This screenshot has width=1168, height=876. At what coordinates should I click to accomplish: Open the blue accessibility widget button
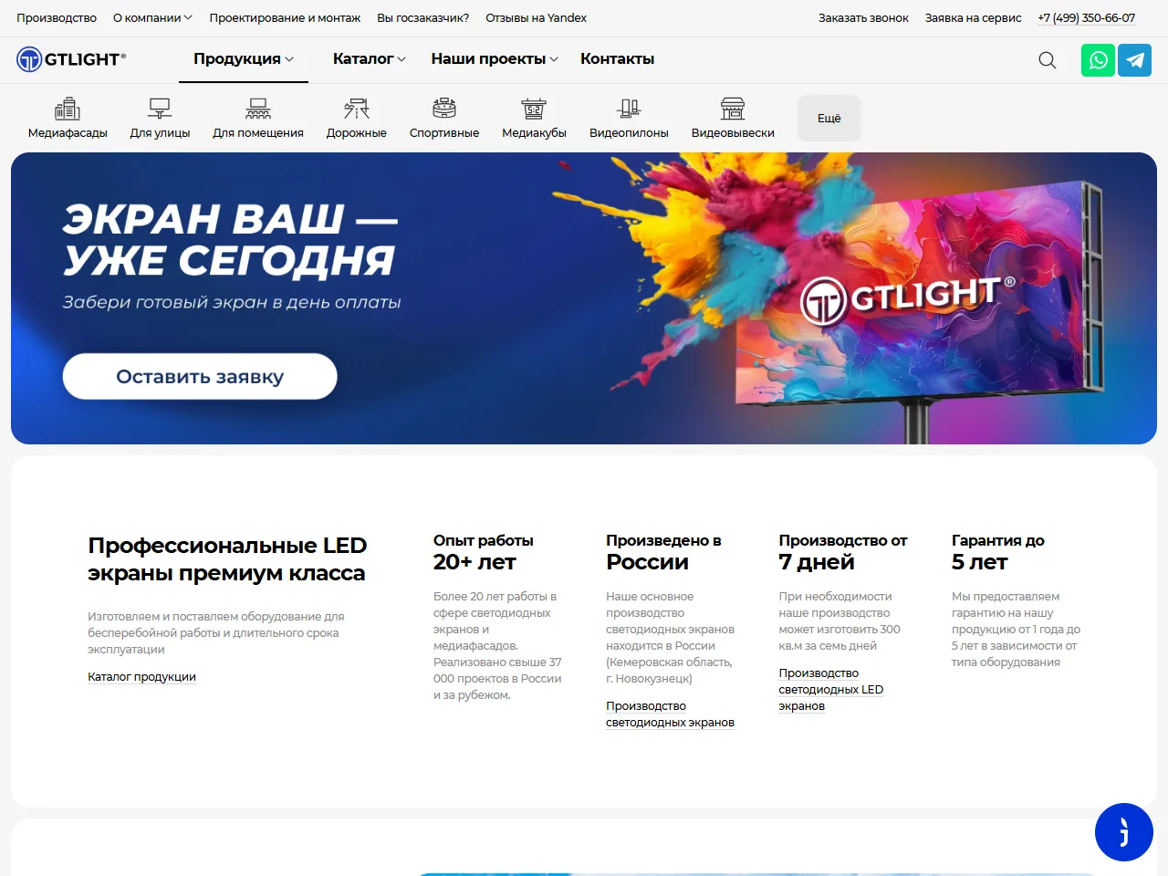(1124, 832)
